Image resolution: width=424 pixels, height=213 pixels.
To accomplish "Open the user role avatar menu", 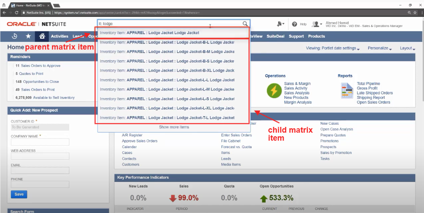I will pos(317,24).
